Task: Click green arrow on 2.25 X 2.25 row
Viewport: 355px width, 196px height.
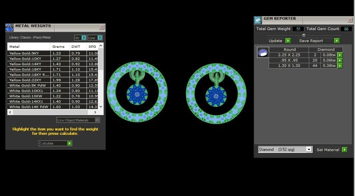Action: click(x=340, y=55)
